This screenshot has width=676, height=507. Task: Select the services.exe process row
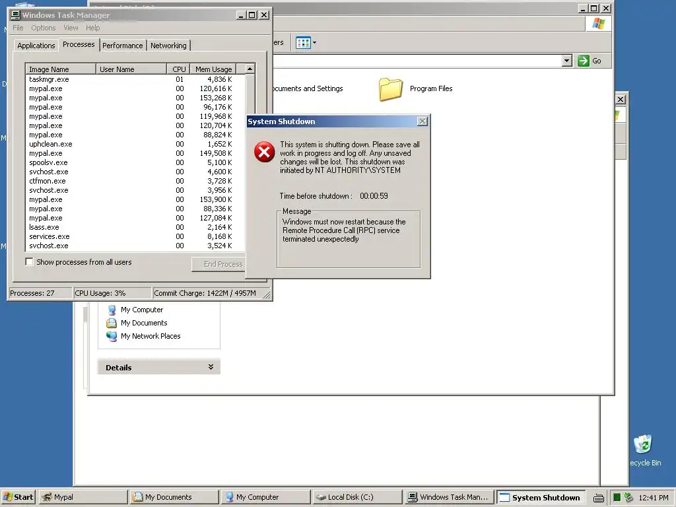(x=135, y=237)
